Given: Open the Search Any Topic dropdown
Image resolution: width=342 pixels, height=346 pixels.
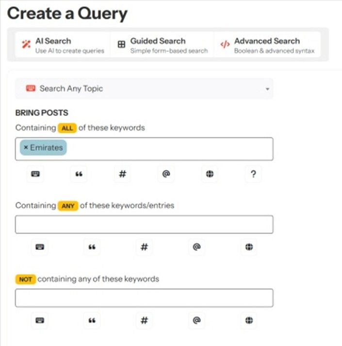Looking at the screenshot, I should pyautogui.click(x=144, y=89).
